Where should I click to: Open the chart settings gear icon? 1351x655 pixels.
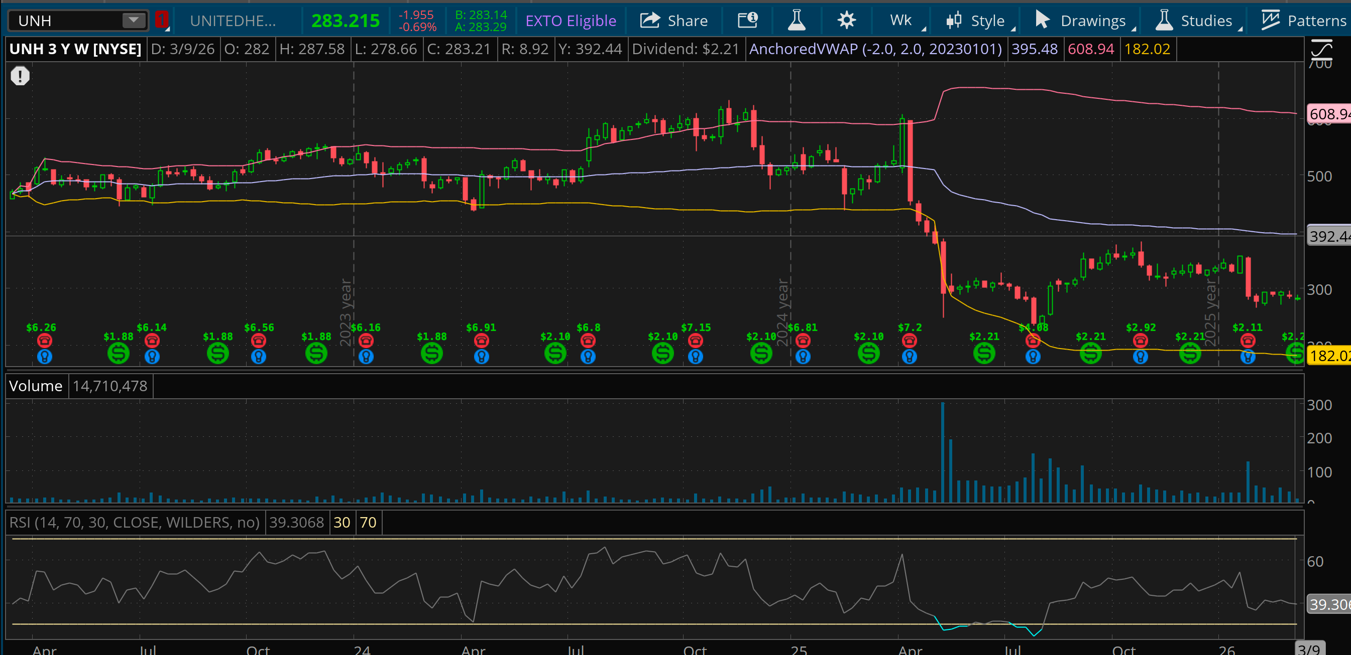[846, 21]
